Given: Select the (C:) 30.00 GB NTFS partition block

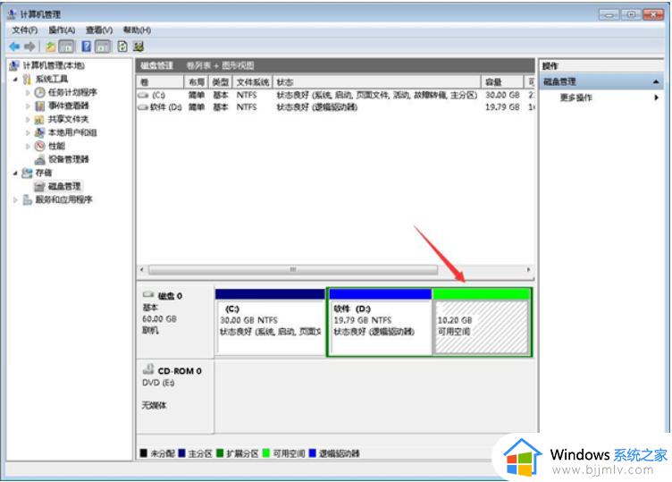Looking at the screenshot, I should coord(270,322).
